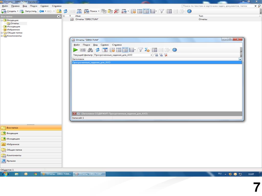262x196 pixels.
Task: Refresh the main explorer window
Action: pyautogui.click(x=65, y=11)
